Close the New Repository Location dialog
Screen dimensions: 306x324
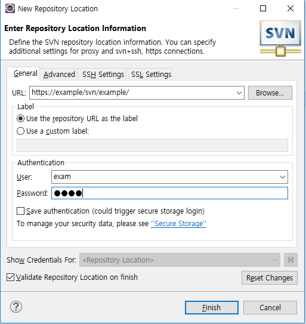click(x=290, y=8)
